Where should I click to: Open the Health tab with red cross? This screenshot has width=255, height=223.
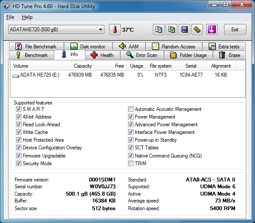pos(103,55)
